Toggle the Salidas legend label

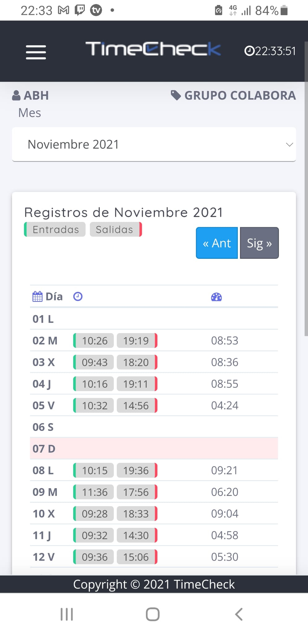(x=115, y=229)
